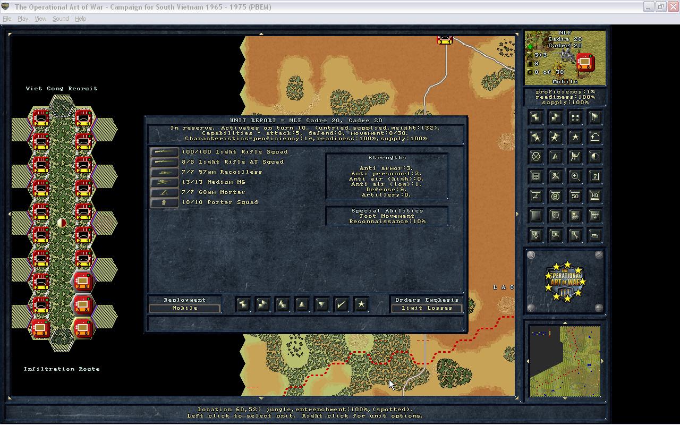
Task: Click next unit arrow in Unit Report
Action: pyautogui.click(x=262, y=304)
